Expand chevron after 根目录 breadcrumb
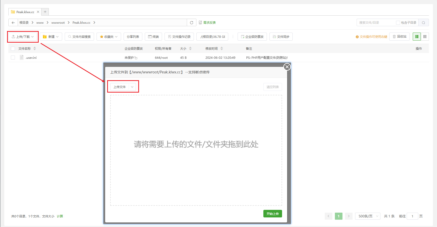The image size is (437, 227). [32, 22]
